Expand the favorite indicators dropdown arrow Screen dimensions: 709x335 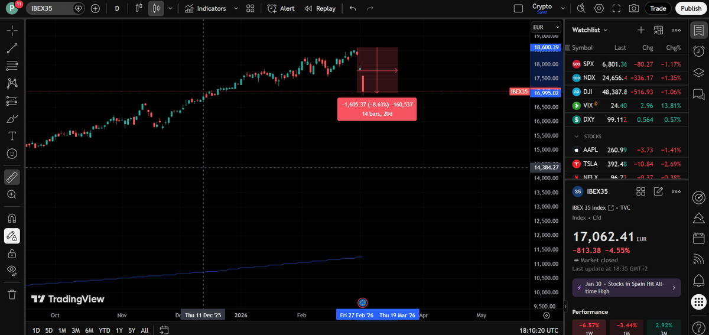click(236, 8)
